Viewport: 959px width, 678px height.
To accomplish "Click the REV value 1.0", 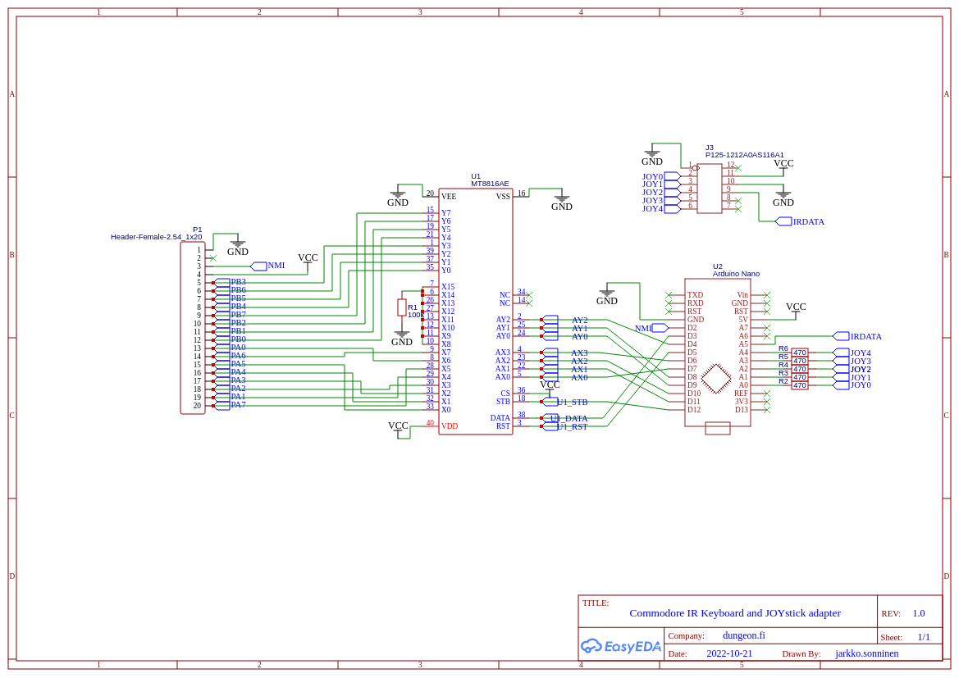I will point(919,613).
